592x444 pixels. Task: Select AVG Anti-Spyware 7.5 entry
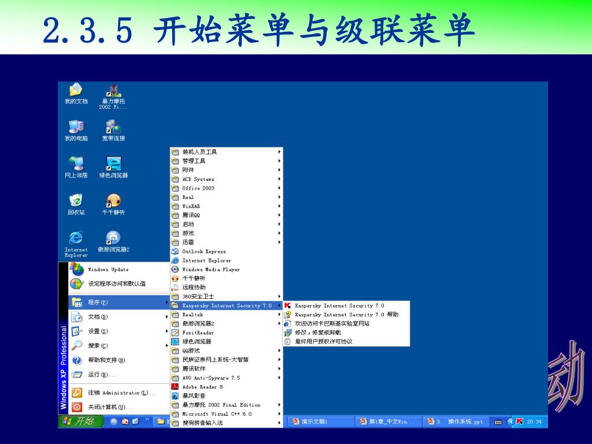[227, 378]
